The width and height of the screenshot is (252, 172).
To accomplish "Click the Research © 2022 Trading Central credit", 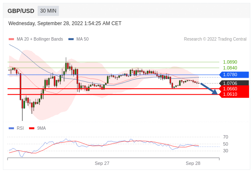I will (x=215, y=39).
